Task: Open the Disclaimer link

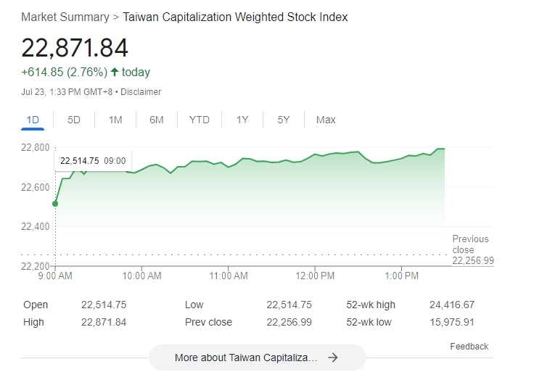Action: [141, 92]
